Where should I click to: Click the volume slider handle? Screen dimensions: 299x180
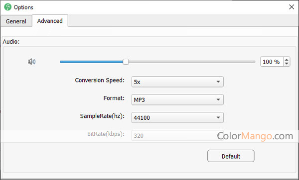[x=126, y=62]
